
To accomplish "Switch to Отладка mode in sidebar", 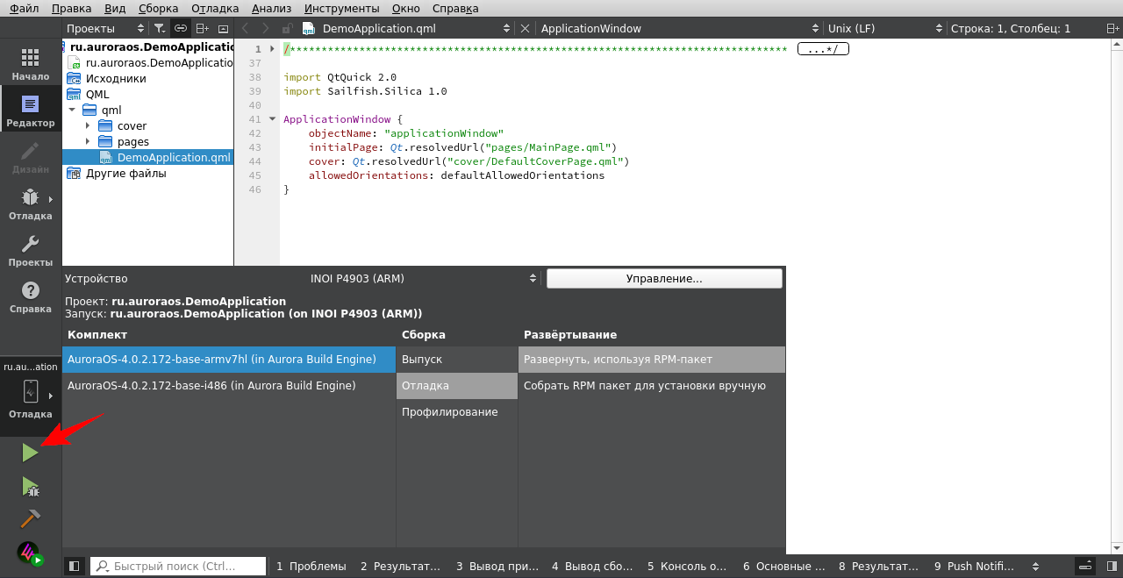I will 30,204.
